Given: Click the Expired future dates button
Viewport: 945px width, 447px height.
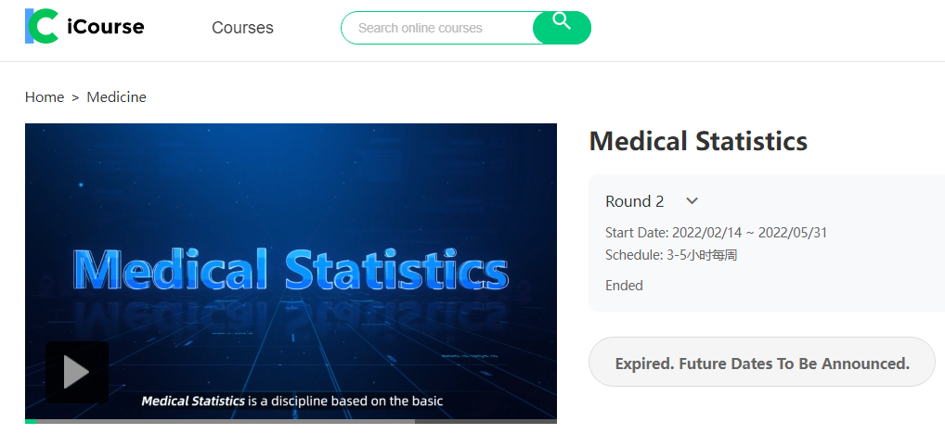Looking at the screenshot, I should [x=762, y=364].
